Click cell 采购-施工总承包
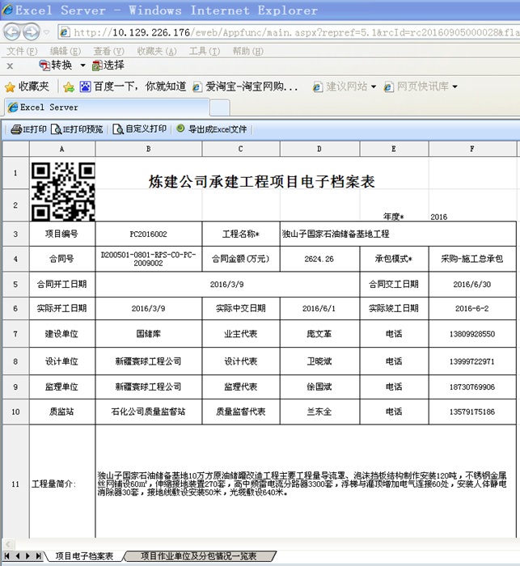The image size is (520, 566). [472, 259]
